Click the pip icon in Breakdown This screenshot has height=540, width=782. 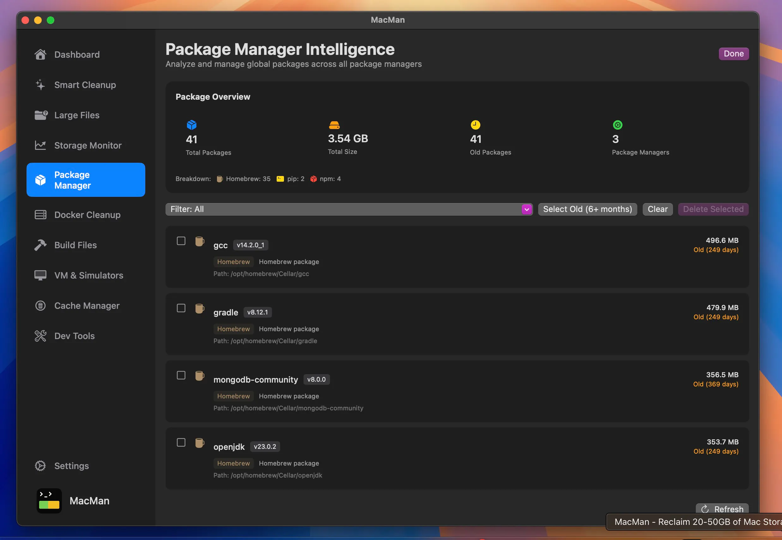click(280, 179)
